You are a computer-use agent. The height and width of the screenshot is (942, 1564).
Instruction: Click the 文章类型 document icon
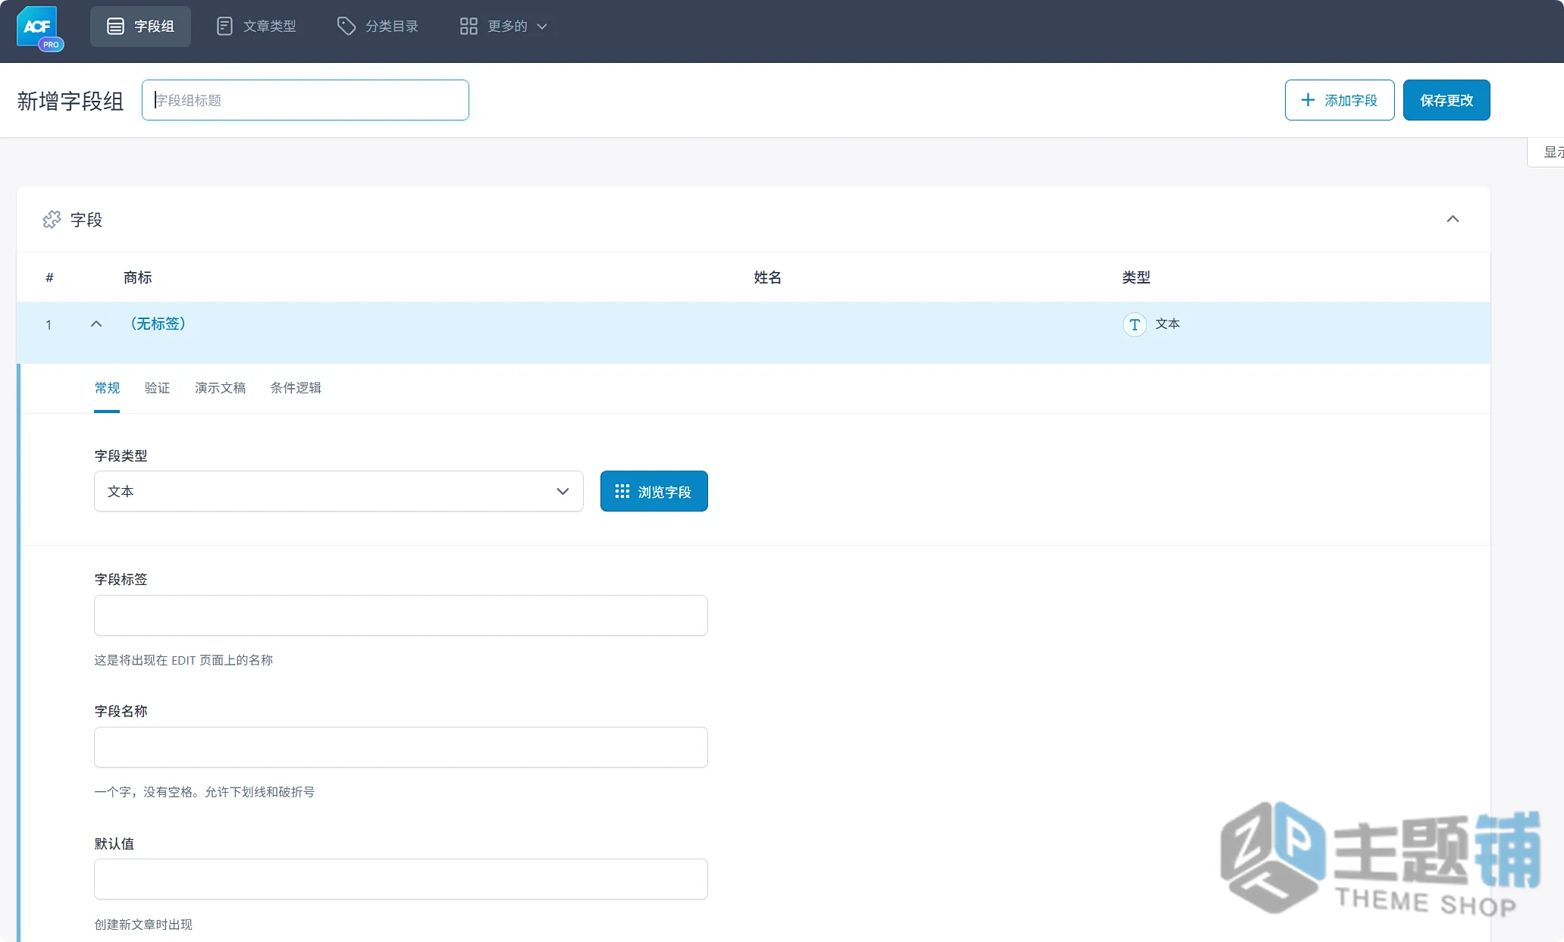(224, 27)
